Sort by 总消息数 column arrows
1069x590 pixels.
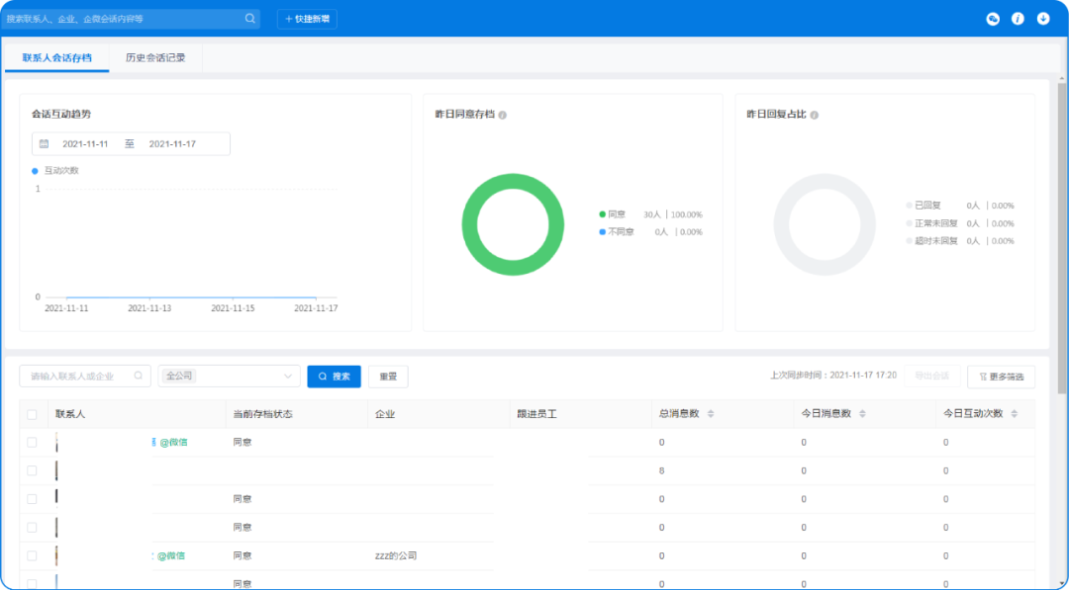click(711, 414)
